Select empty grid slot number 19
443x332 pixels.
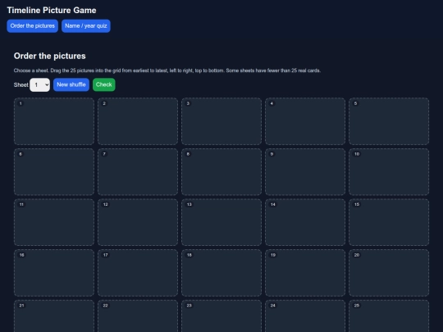pyautogui.click(x=305, y=273)
